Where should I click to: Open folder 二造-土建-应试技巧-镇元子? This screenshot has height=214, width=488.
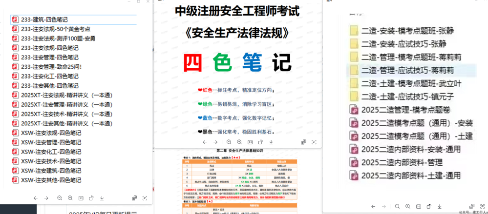coord(402,97)
